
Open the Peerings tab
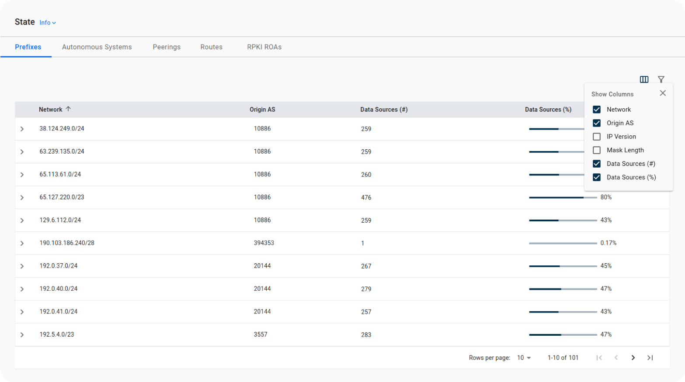pyautogui.click(x=167, y=47)
